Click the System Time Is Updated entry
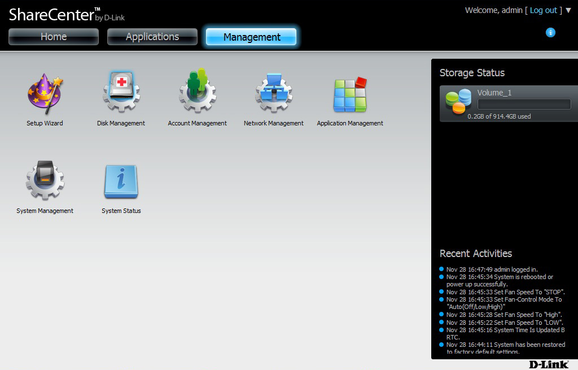This screenshot has width=578, height=370. [505, 333]
